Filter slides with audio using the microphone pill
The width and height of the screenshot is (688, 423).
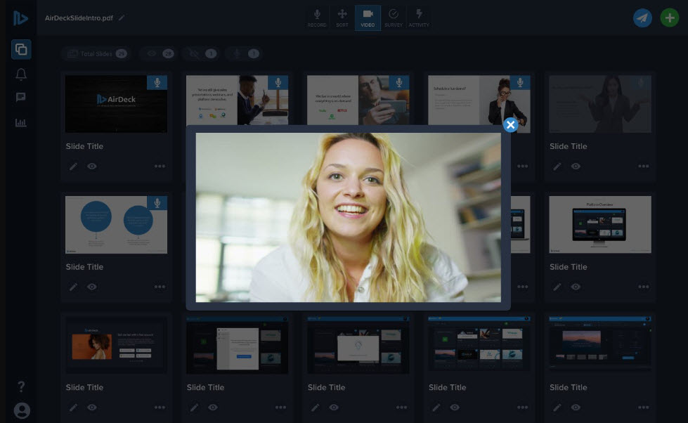pyautogui.click(x=245, y=53)
